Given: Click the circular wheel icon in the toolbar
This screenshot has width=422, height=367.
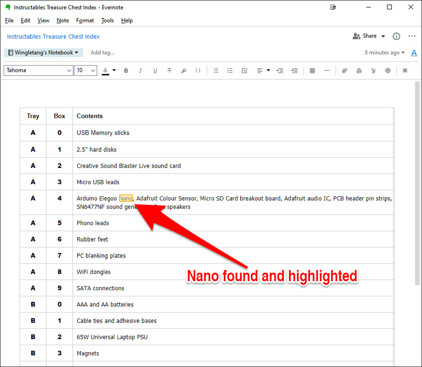Looking at the screenshot, I should point(387,71).
